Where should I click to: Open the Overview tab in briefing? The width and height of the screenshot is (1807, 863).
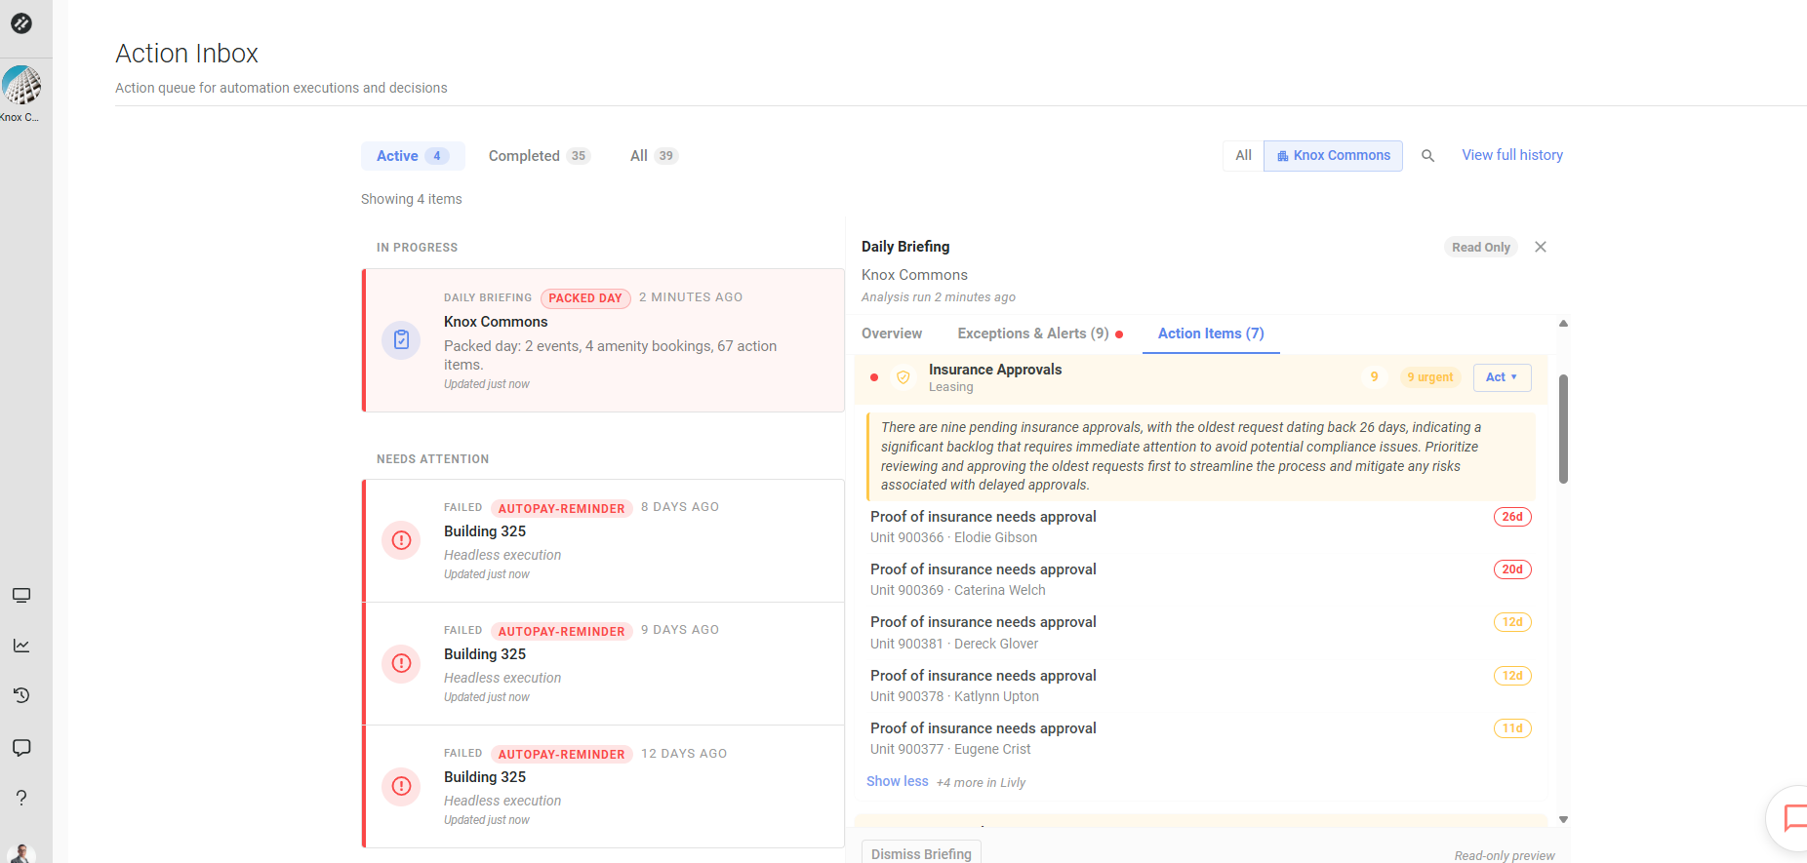pyautogui.click(x=892, y=333)
